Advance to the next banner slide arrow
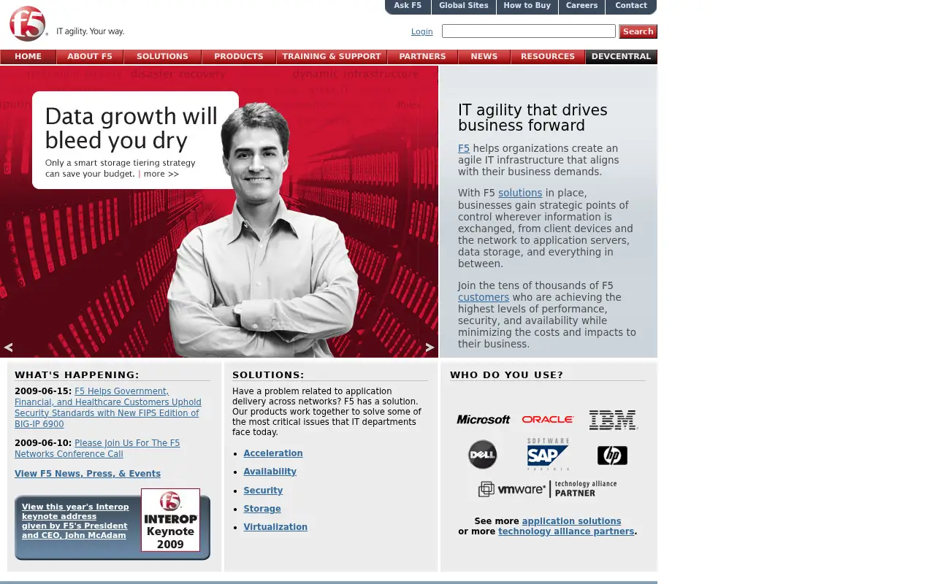Screen dimensions: 935x584 (430, 347)
